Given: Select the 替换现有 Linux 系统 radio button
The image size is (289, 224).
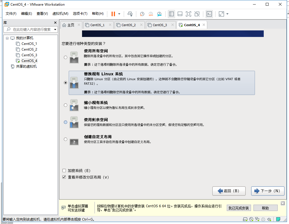Looking at the screenshot, I should [x=65, y=83].
